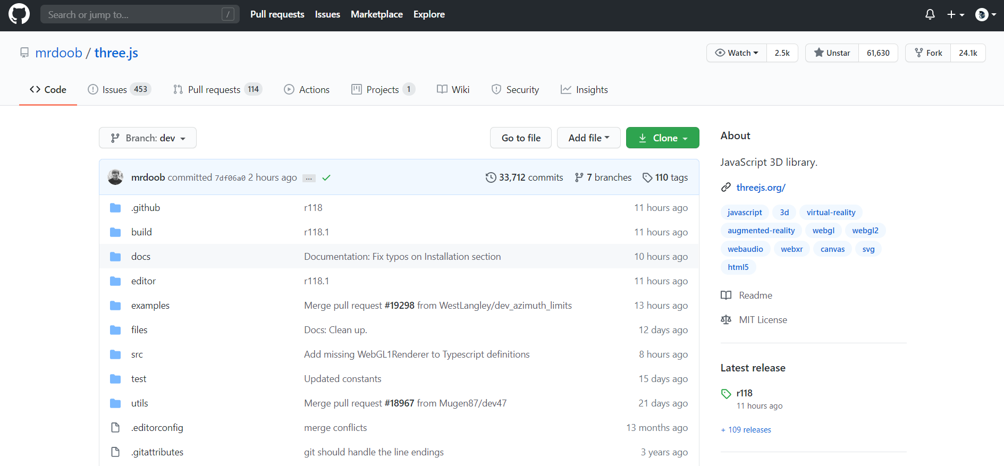Switch to the Issues tab
The width and height of the screenshot is (1004, 466).
119,89
